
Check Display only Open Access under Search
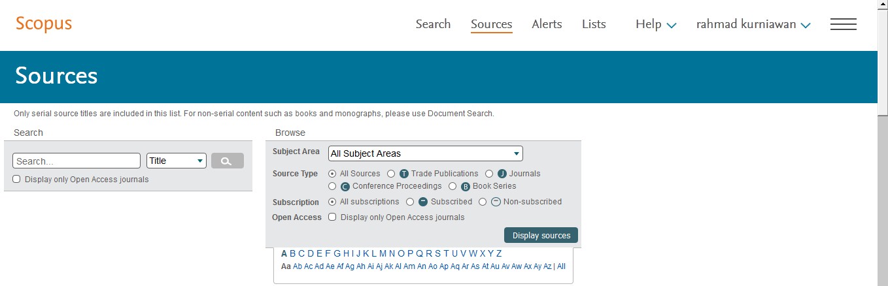click(x=17, y=179)
